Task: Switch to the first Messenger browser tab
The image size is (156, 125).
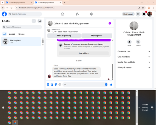Action: pyautogui.click(x=18, y=2)
